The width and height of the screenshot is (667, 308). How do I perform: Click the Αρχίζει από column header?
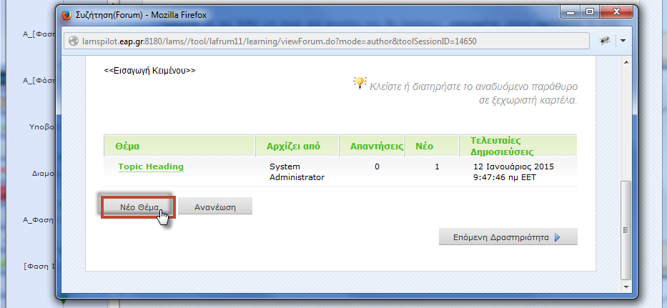[297, 146]
